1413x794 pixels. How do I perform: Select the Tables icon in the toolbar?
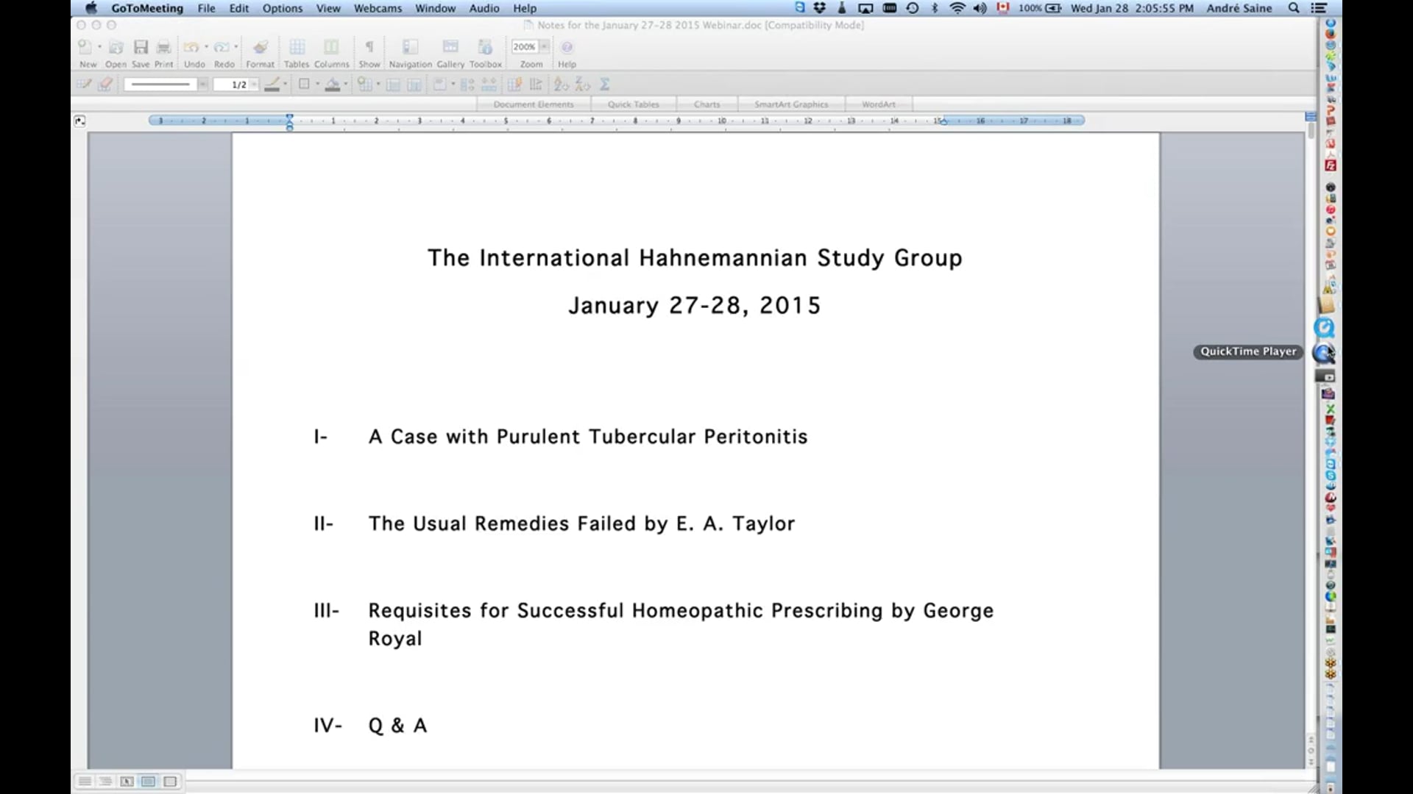click(297, 46)
